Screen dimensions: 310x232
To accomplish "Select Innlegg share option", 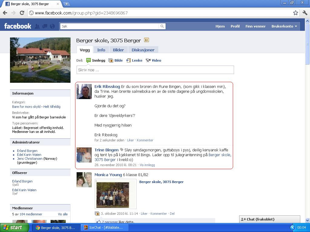I will pos(96,60).
